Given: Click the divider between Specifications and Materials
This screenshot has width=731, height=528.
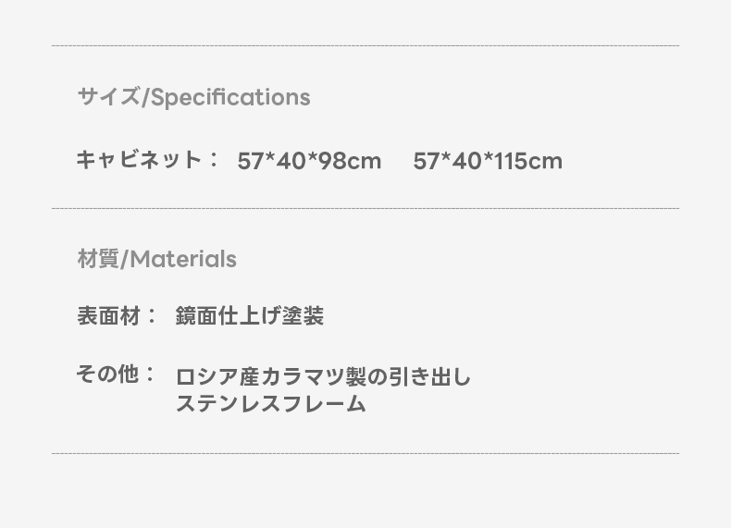Looking at the screenshot, I should coord(365,208).
